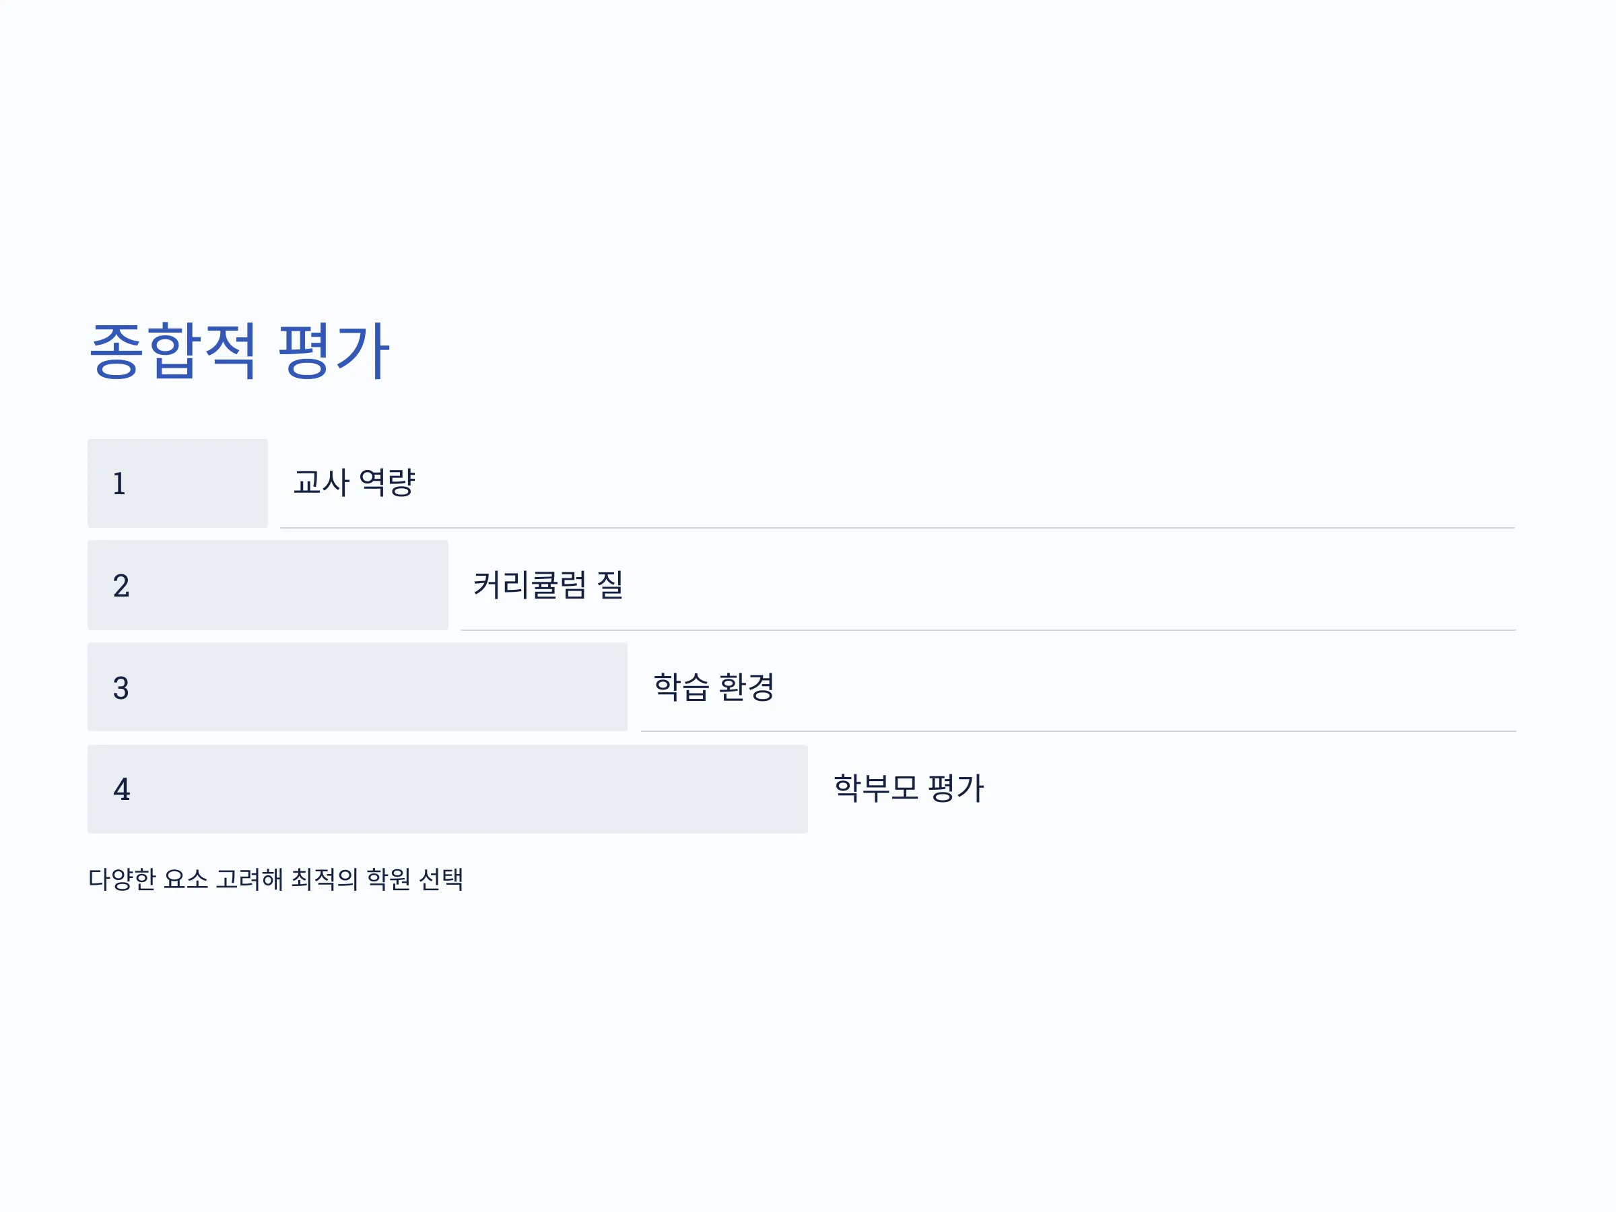
Task: Click the 교사 역량 label
Action: click(x=354, y=482)
